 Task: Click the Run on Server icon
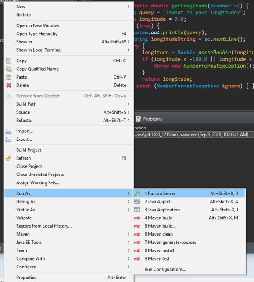coord(137,193)
